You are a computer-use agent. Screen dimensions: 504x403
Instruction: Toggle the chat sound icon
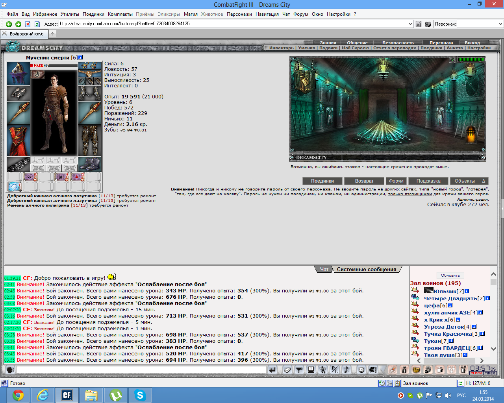(x=346, y=370)
